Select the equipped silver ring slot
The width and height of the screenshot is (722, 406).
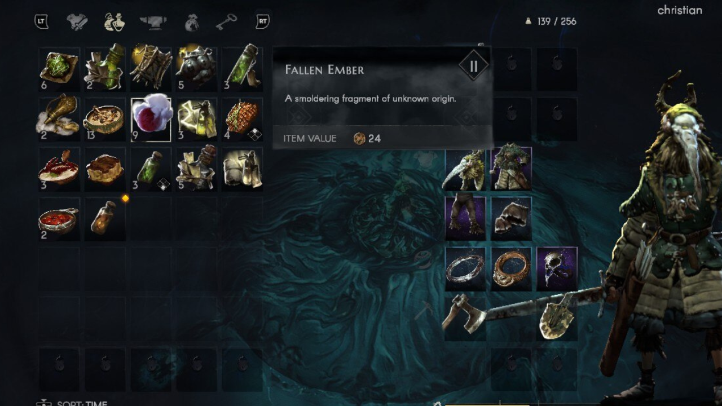tap(465, 268)
